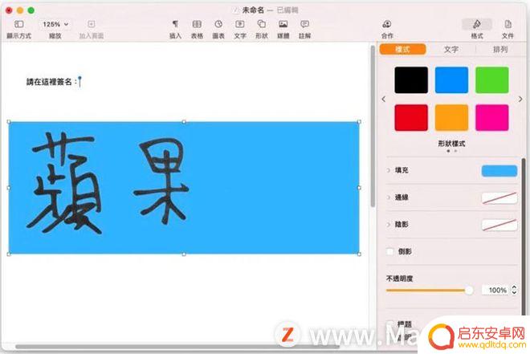The image size is (530, 354).
Task: Insert a chart with 圖表 icon
Action: point(218,24)
